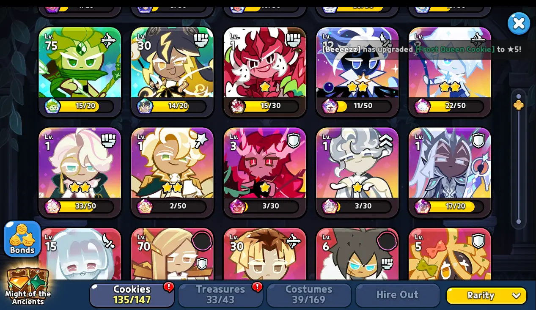This screenshot has width=536, height=310.
Task: Click the Rarity dropdown arrow
Action: tap(516, 296)
